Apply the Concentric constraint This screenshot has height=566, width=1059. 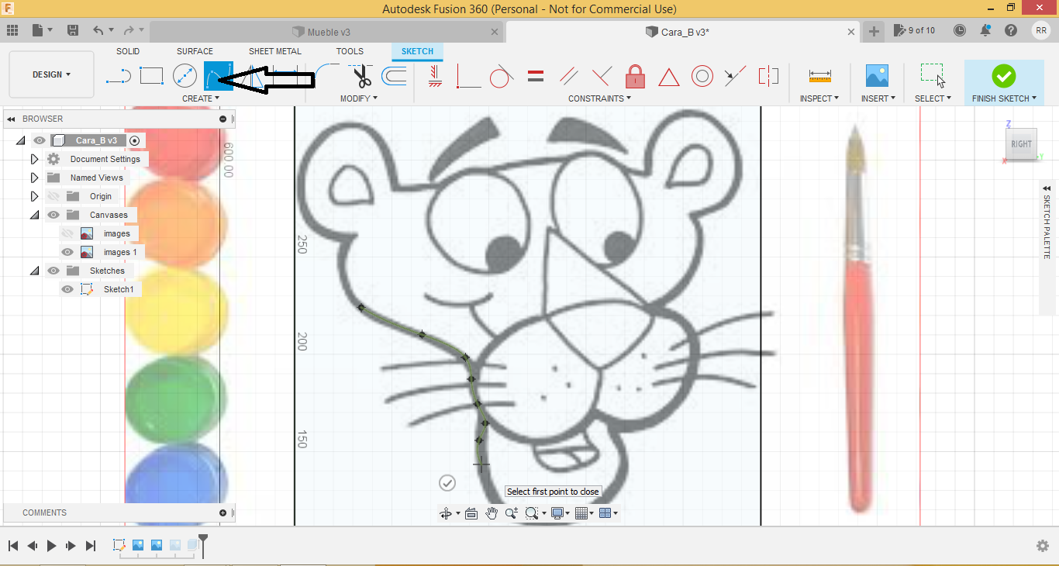coord(702,76)
